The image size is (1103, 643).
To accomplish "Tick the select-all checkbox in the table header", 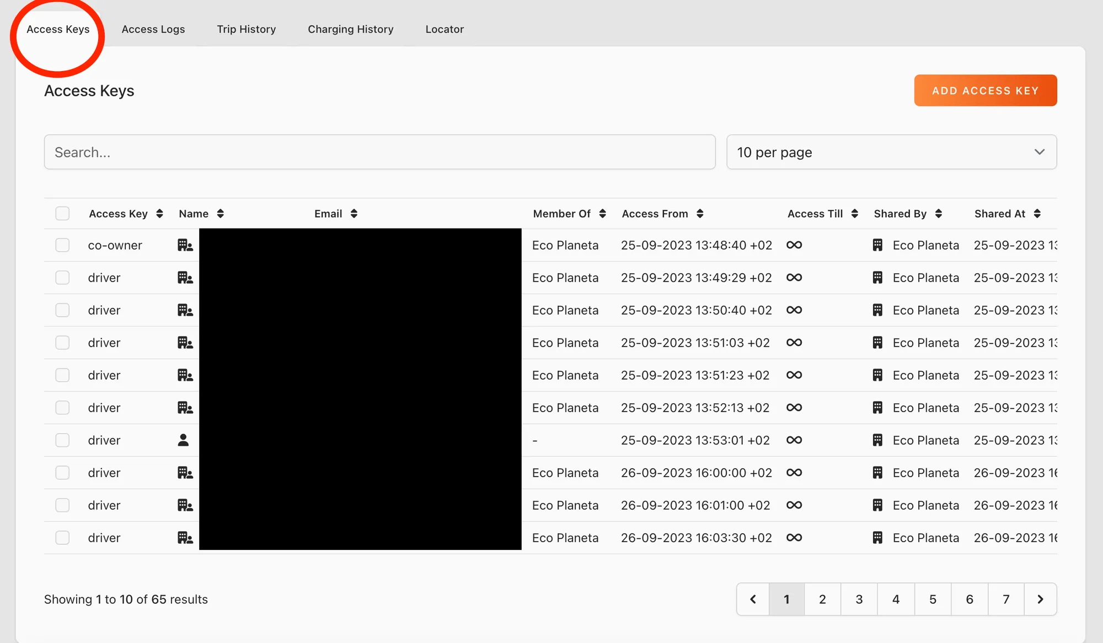I will pyautogui.click(x=62, y=213).
